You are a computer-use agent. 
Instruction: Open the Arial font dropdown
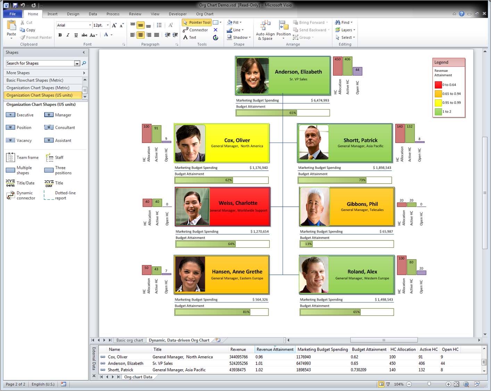[x=90, y=25]
